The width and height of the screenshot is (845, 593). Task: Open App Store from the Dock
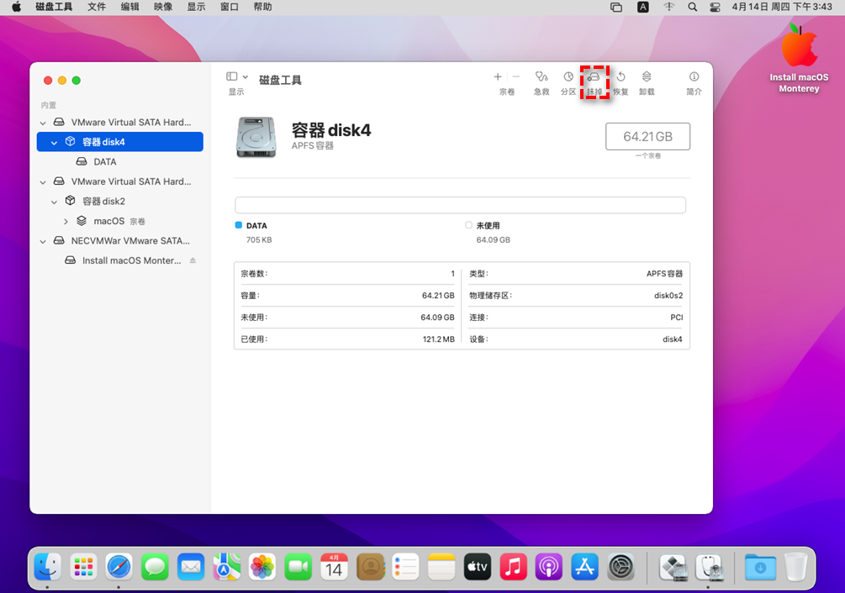(x=584, y=567)
